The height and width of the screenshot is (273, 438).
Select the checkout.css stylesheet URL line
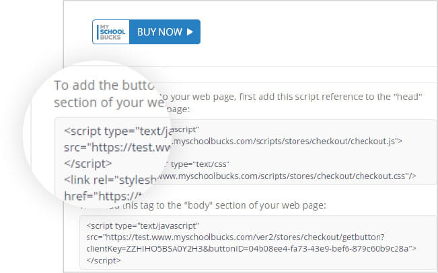click(x=287, y=176)
